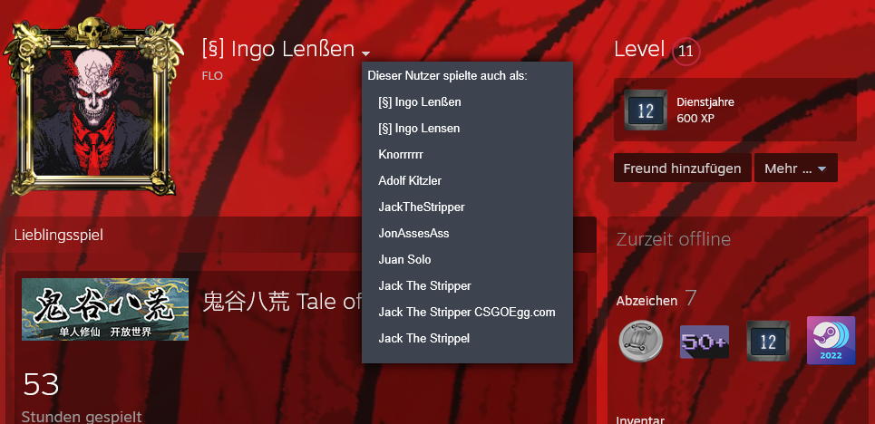Expand the Mehr ... dropdown
Viewport: 875px width, 424px height.
(x=795, y=168)
